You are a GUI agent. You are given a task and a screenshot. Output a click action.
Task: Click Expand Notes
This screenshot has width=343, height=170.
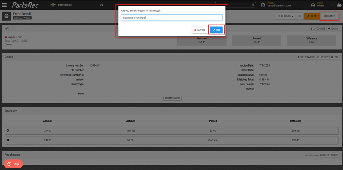point(172,98)
